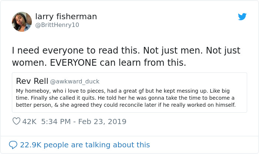Open larry fisherman's profile avatar photo
Screen dimensions: 259x154
click(22, 21)
